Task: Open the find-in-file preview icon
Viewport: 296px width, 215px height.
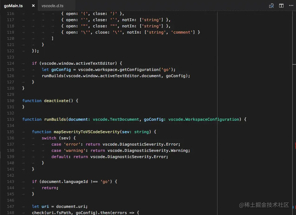Action: click(x=271, y=6)
